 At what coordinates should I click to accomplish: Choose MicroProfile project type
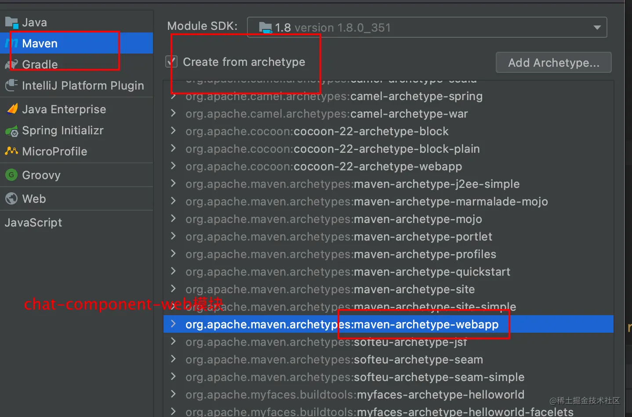[76, 151]
